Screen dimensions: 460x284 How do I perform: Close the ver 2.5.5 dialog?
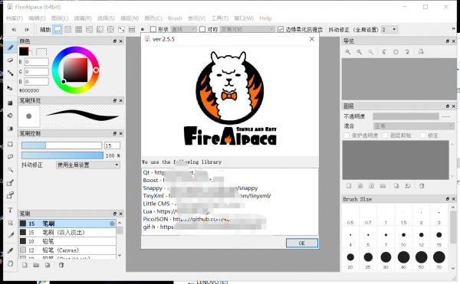[312, 39]
